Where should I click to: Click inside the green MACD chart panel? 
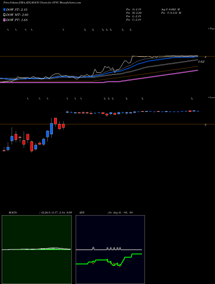click(37, 250)
